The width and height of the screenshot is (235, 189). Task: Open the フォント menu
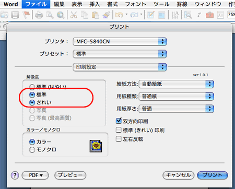pos(136,4)
